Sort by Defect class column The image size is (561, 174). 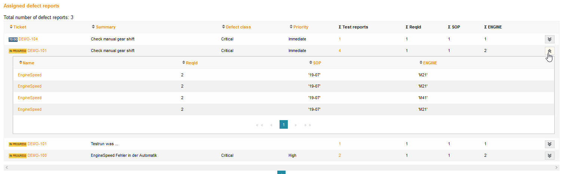click(238, 27)
